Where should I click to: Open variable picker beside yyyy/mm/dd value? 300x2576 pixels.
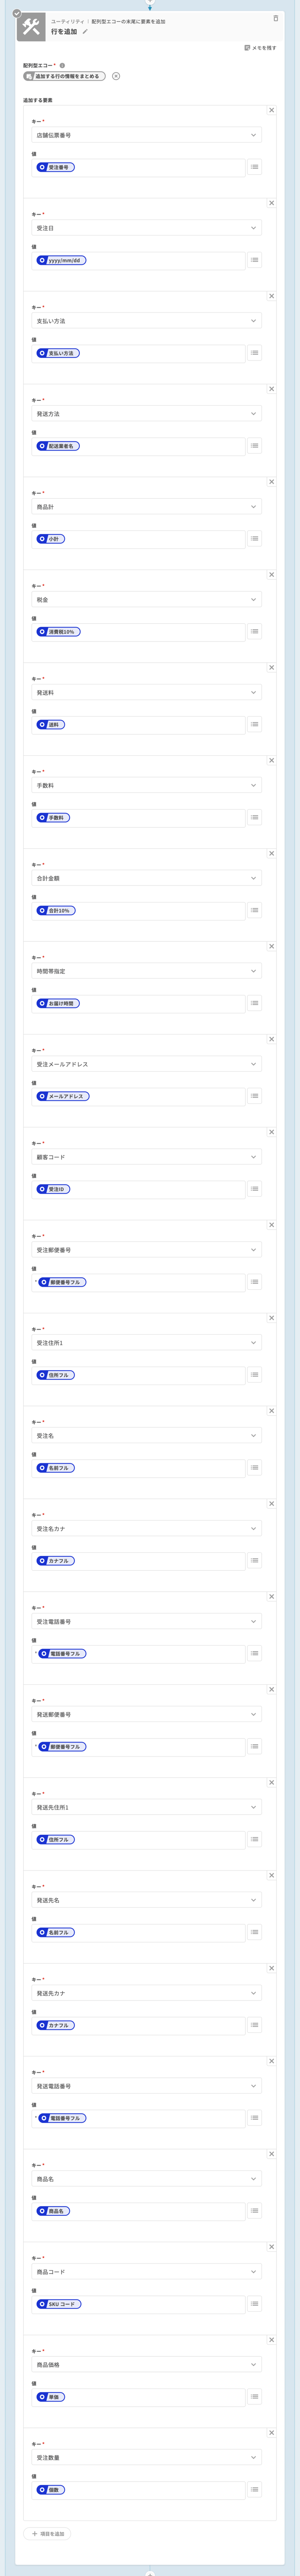pos(255,260)
